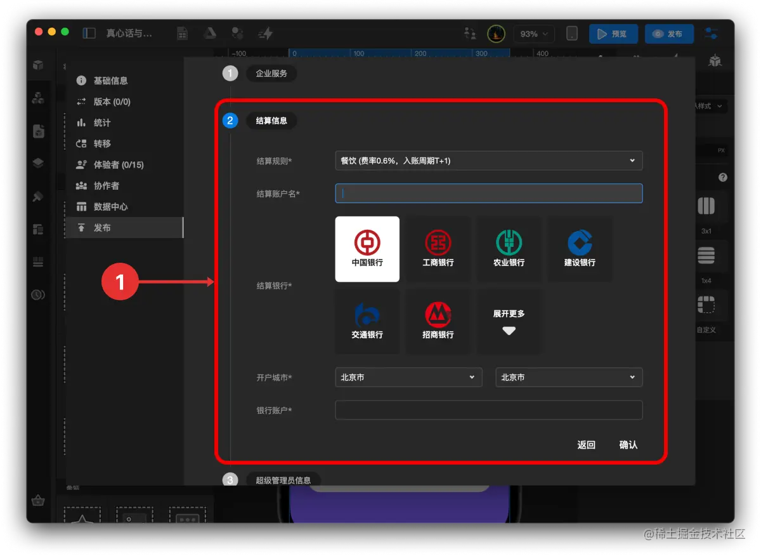Select 农业银行 bank option
This screenshot has width=761, height=556.
pos(509,249)
